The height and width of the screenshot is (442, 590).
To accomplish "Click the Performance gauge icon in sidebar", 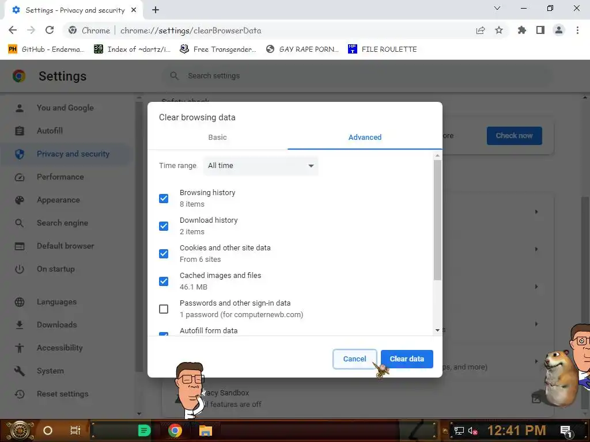I will (20, 177).
